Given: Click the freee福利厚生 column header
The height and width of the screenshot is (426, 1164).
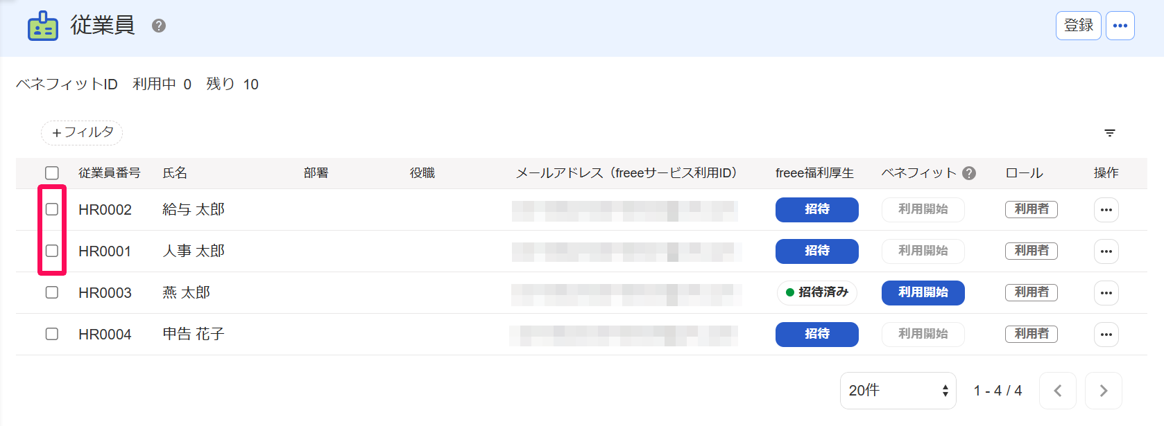Looking at the screenshot, I should (x=814, y=173).
